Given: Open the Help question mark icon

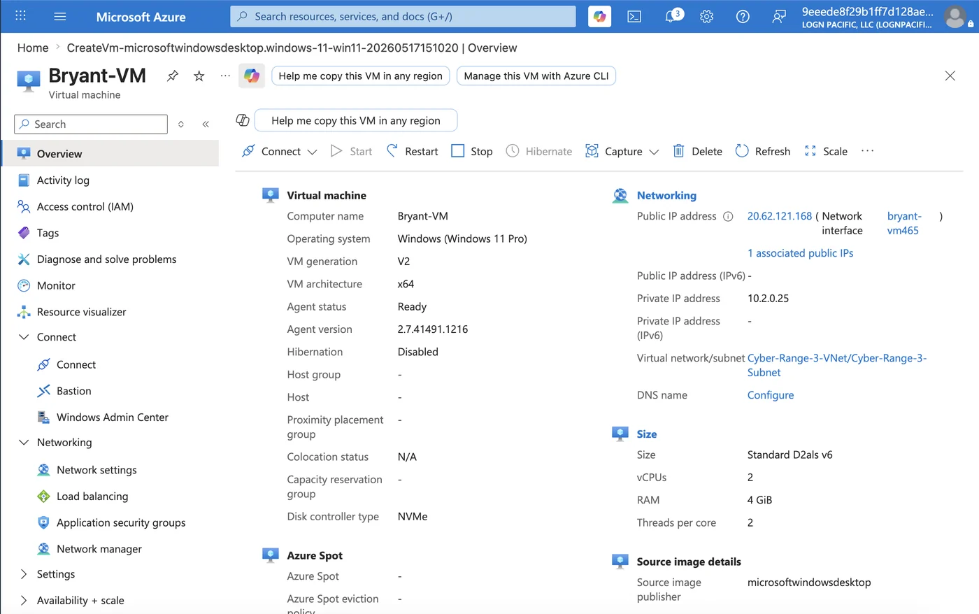Looking at the screenshot, I should pyautogui.click(x=743, y=16).
